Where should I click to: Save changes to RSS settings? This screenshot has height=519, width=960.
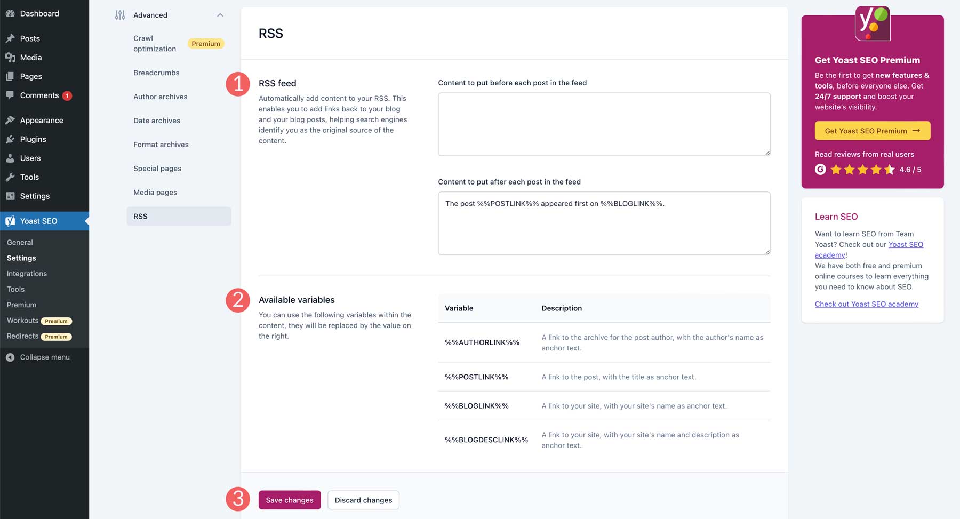(x=289, y=500)
